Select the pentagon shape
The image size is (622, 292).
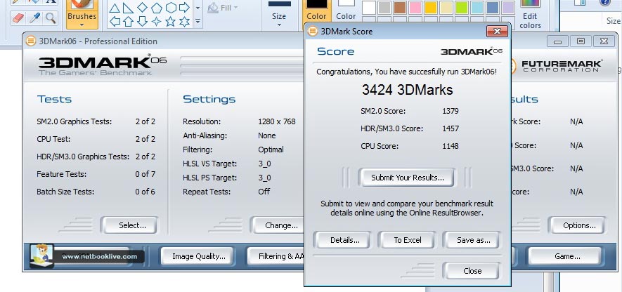157,8
